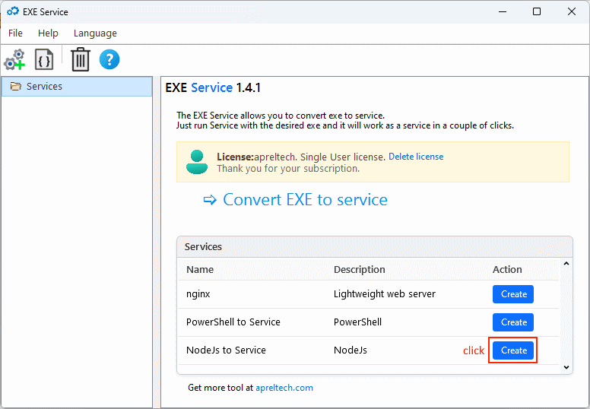Click the EXE Service title bar app icon

coord(13,11)
